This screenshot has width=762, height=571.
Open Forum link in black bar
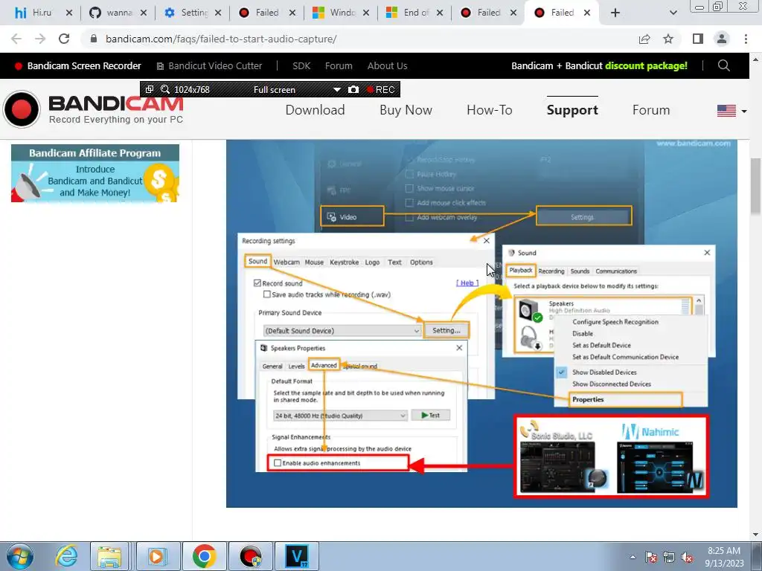point(339,65)
